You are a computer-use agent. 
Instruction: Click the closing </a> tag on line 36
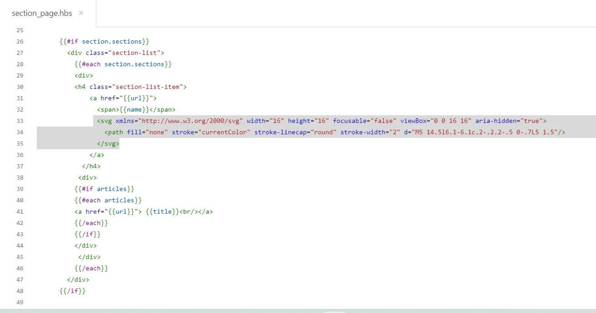[97, 155]
